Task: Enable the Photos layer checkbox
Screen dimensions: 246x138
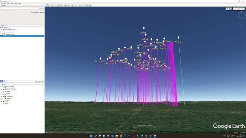Action: (x=4, y=93)
